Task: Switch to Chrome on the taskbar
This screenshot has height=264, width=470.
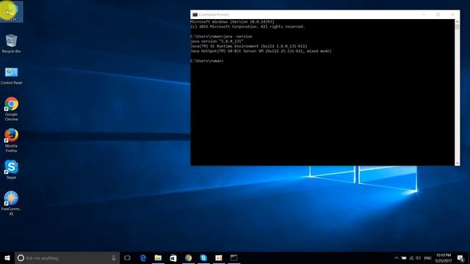Action: click(188, 257)
